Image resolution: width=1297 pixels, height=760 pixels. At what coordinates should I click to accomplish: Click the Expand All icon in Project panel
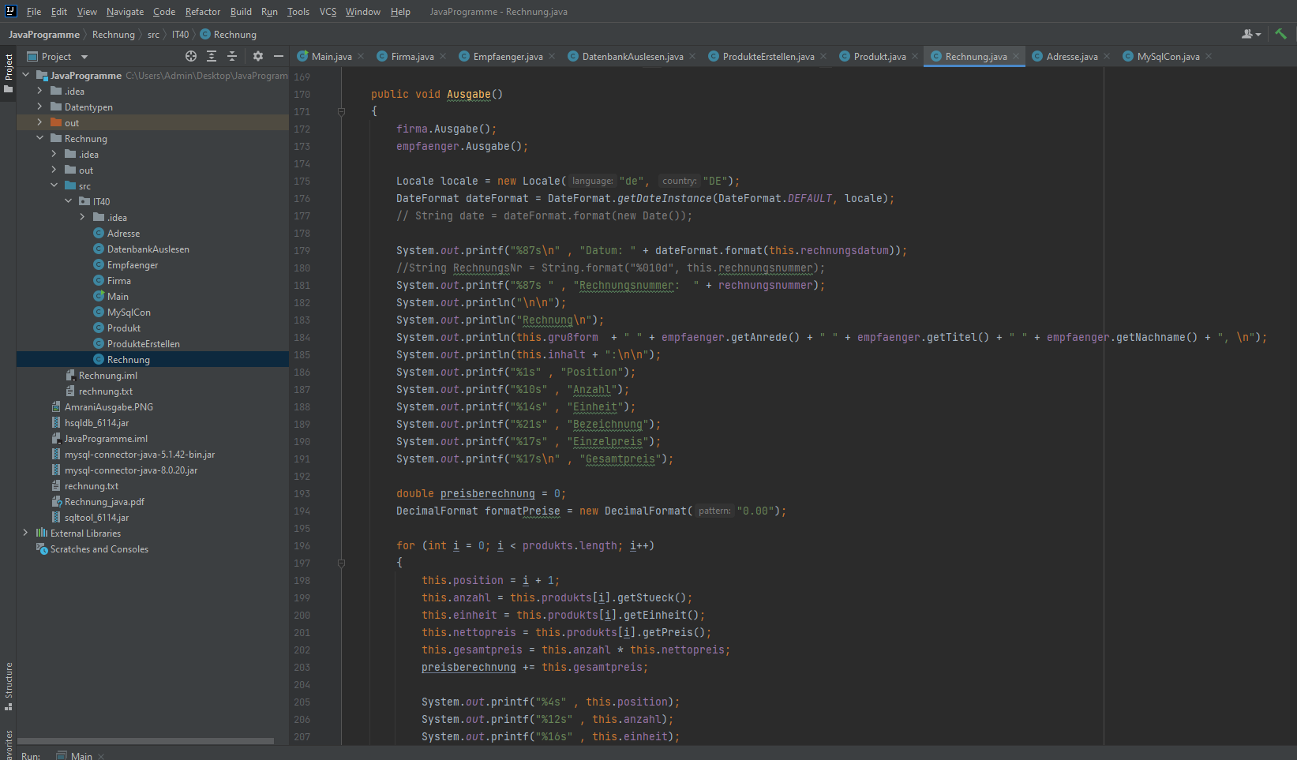(x=212, y=56)
